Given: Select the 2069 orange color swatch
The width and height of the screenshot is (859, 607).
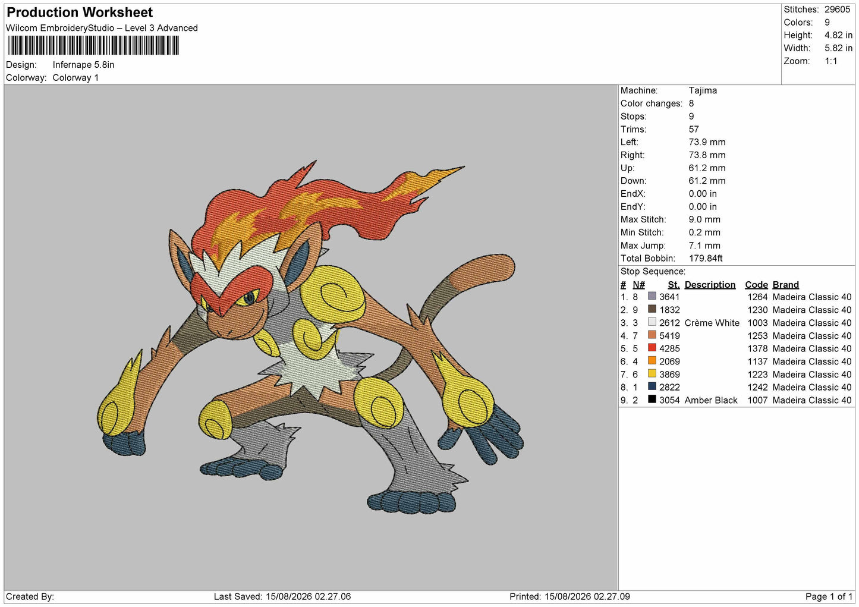Looking at the screenshot, I should (652, 361).
